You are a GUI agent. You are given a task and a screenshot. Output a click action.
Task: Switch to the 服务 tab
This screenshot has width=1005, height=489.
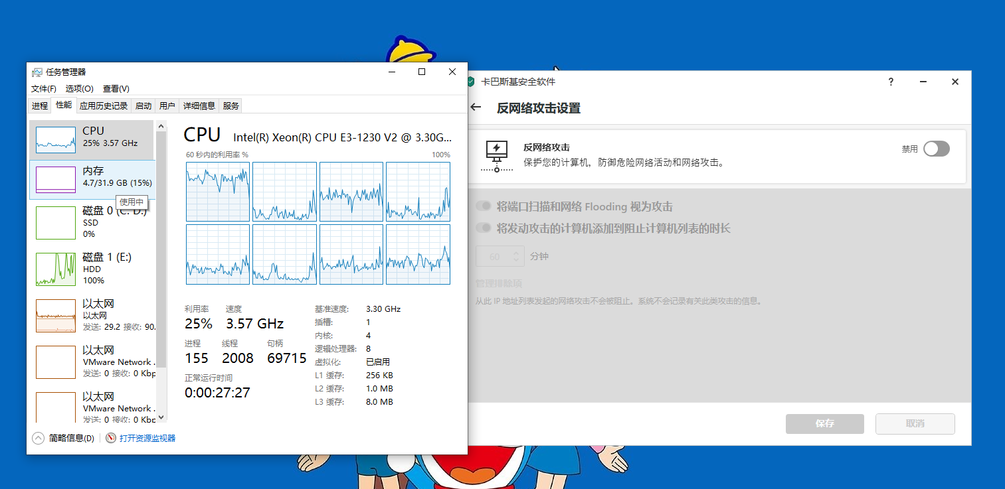(230, 105)
